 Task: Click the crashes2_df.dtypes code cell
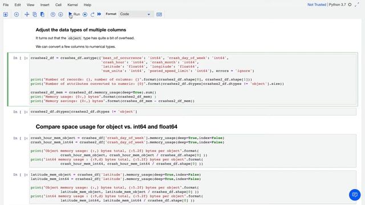pos(193,112)
